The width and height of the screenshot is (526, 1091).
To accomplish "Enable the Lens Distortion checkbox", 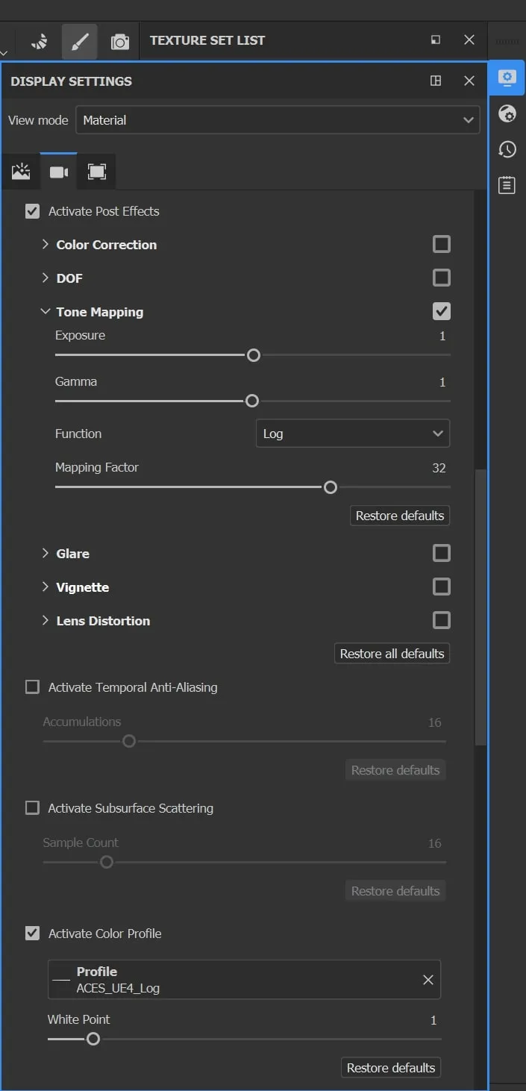I will point(442,620).
